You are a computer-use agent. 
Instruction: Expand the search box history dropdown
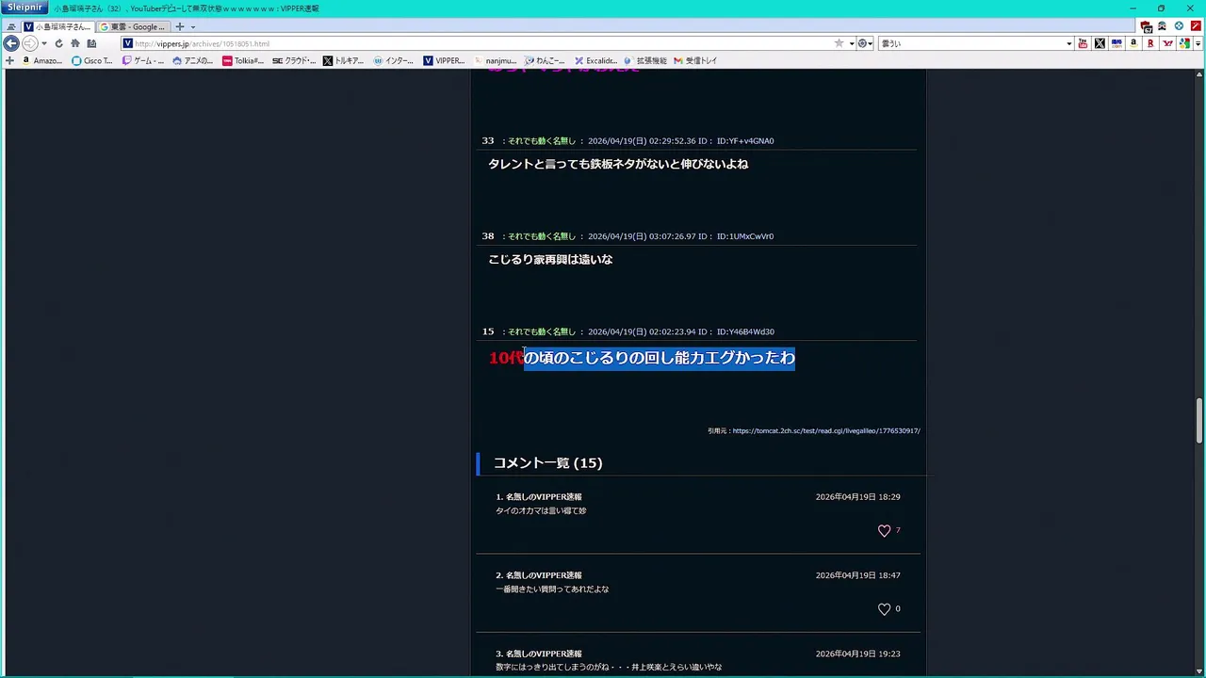point(1068,43)
